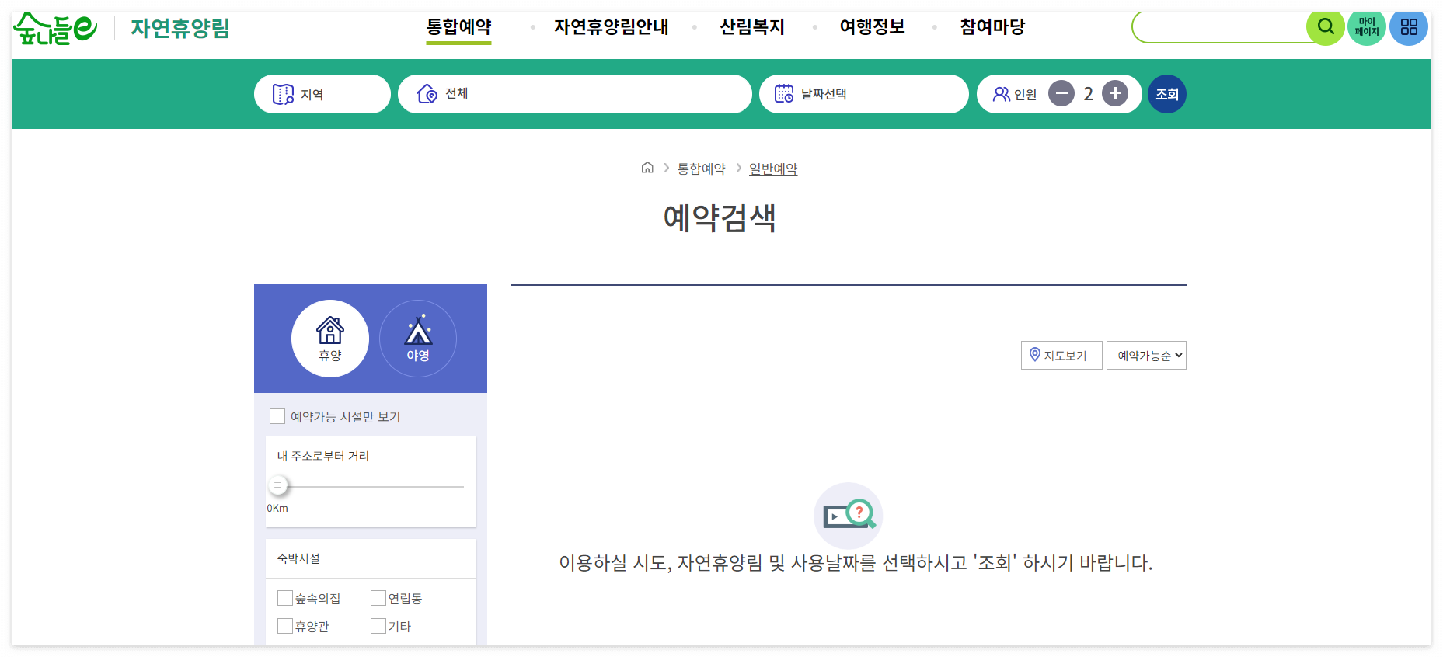
Task: Open the 전체 forest selector
Action: (x=575, y=94)
